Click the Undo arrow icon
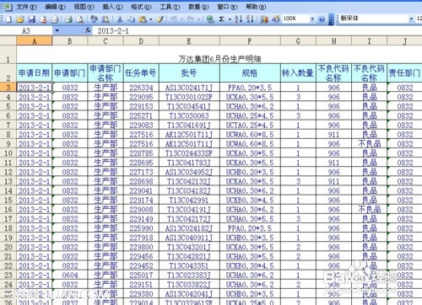 click(x=174, y=19)
